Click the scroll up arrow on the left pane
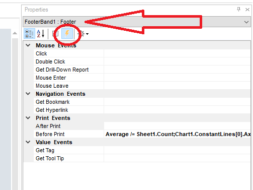 pyautogui.click(x=15, y=33)
